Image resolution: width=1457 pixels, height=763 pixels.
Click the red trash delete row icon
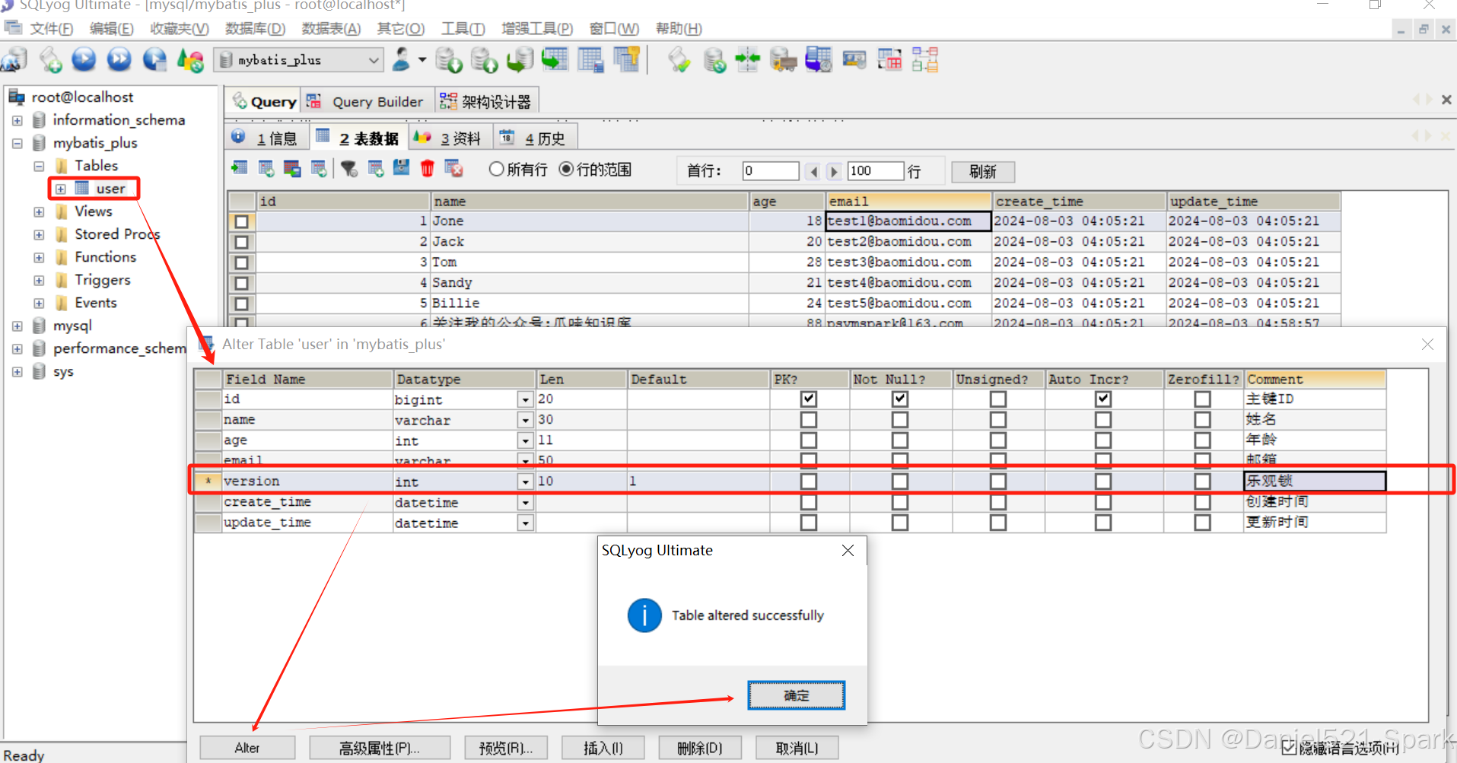[x=427, y=168]
